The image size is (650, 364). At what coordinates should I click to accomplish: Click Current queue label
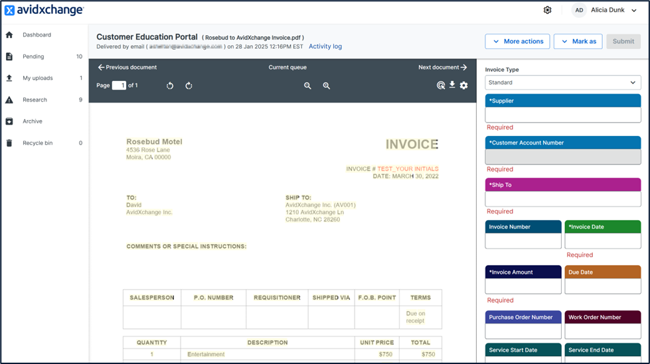[287, 67]
